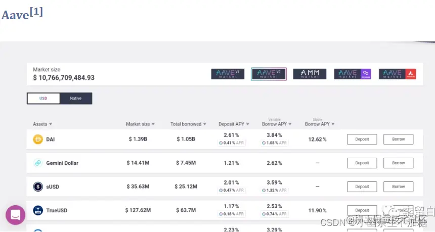Click DAI stable borrow APY 12.62 %
The image size is (435, 232).
pos(317,140)
